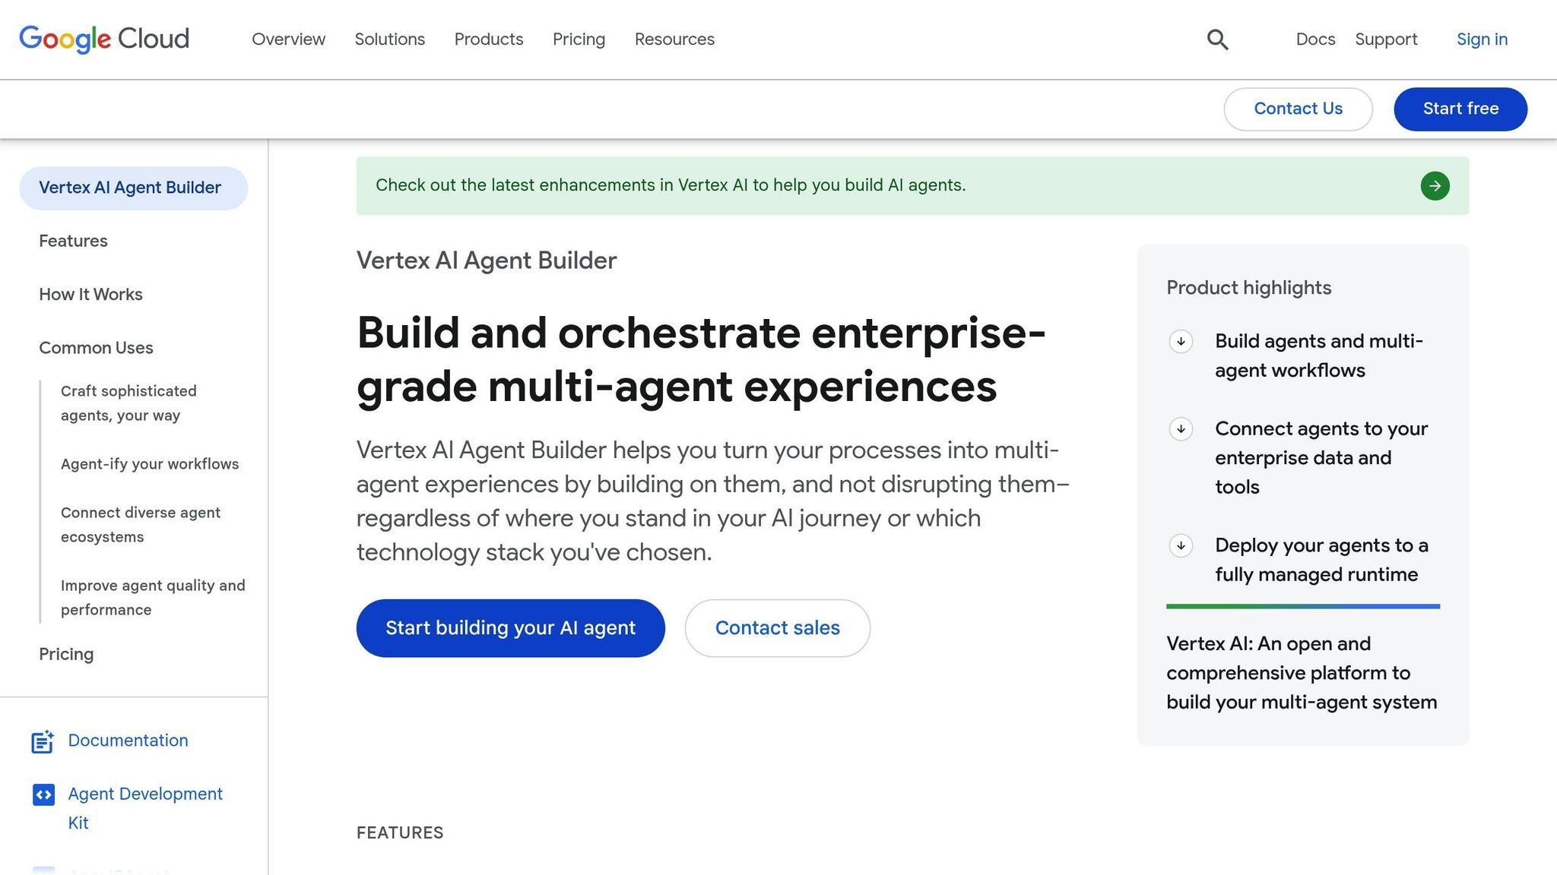Open the Docs link in header
The width and height of the screenshot is (1557, 875).
(x=1315, y=39)
